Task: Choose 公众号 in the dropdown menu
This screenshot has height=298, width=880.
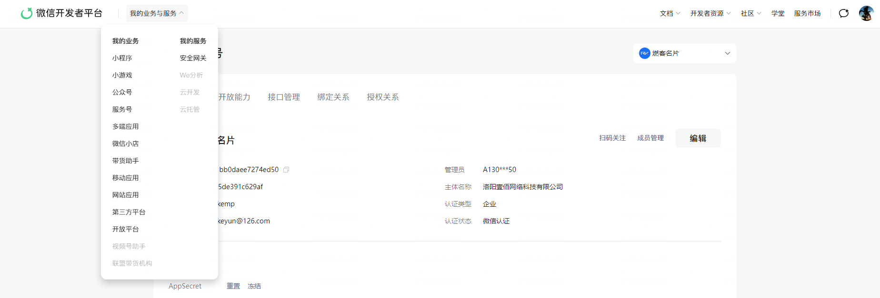Action: pos(122,92)
